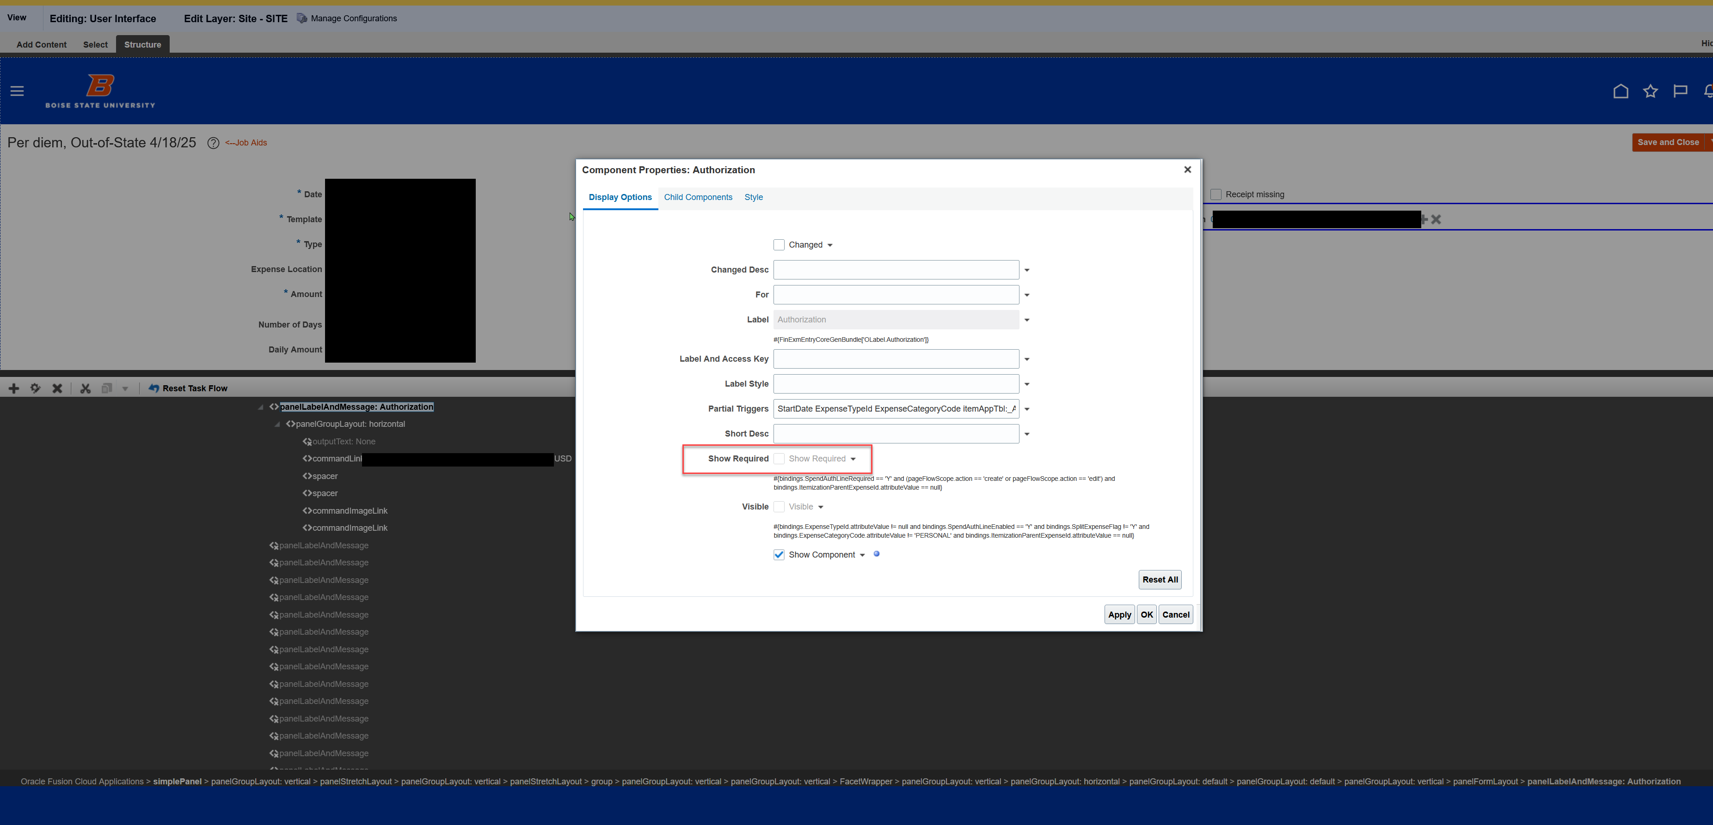The image size is (1713, 825).
Task: Uncheck the Show Component checkbox
Action: click(x=779, y=555)
